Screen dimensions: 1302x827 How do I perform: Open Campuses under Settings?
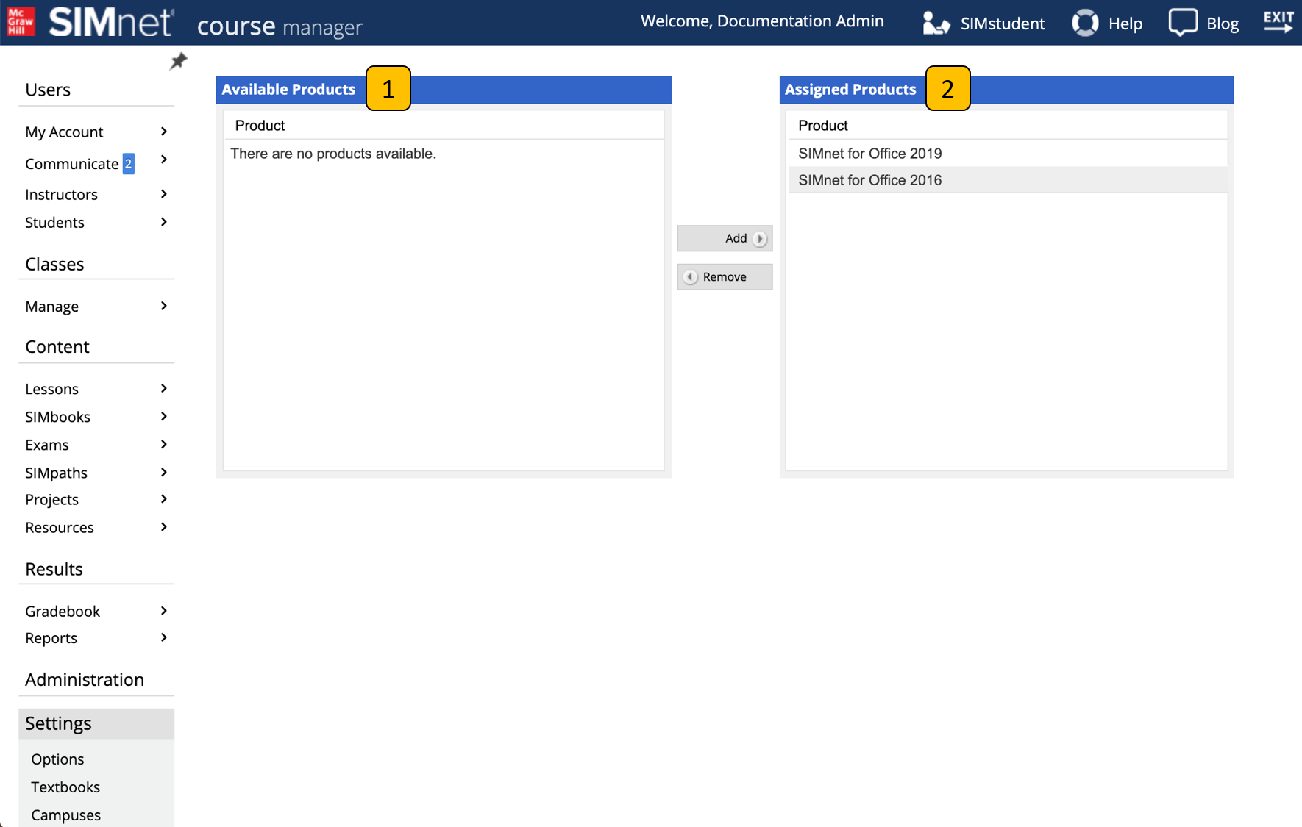click(65, 815)
